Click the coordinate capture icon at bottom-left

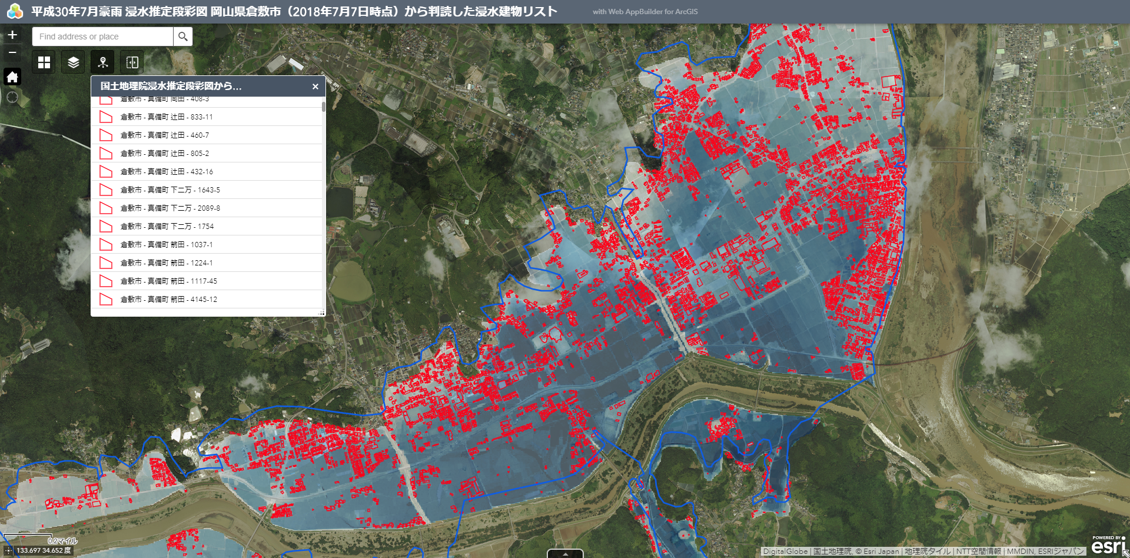(x=8, y=551)
